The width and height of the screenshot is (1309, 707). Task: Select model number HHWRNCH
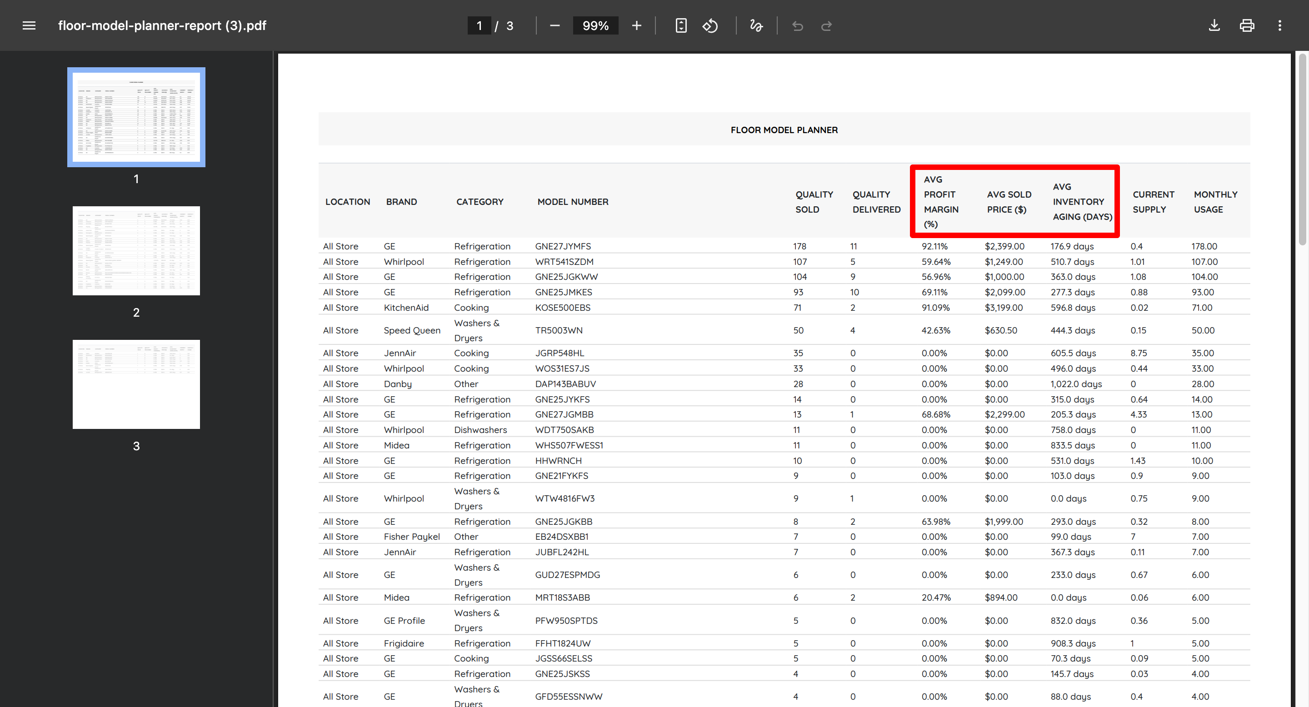pyautogui.click(x=559, y=461)
